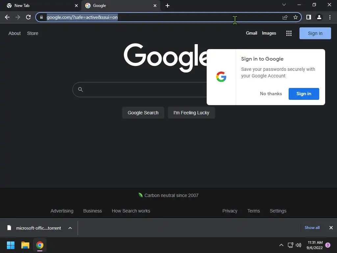Switch to the New Tab tab
This screenshot has width=337, height=253.
point(41,6)
